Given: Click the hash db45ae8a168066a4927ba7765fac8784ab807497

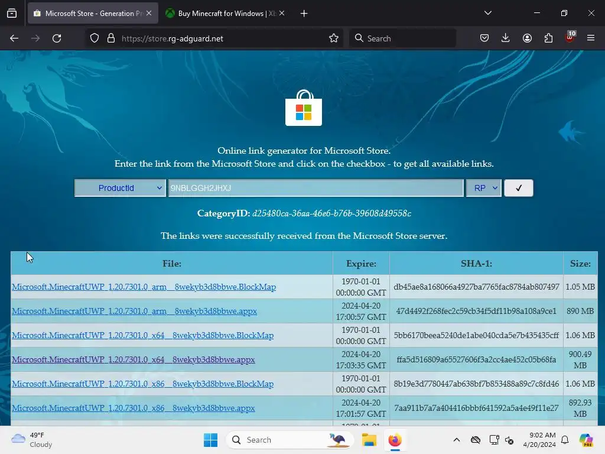Looking at the screenshot, I should click(x=477, y=287).
